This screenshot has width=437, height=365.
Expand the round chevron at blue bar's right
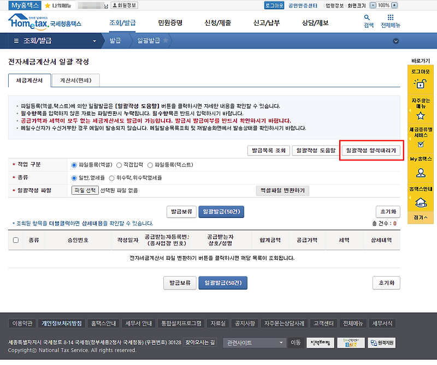tap(395, 41)
